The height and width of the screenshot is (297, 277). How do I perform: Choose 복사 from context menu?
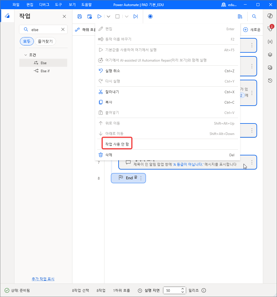point(167,102)
